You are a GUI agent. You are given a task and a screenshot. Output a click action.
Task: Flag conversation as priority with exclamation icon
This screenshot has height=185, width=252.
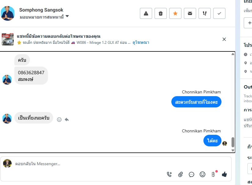coord(205,13)
